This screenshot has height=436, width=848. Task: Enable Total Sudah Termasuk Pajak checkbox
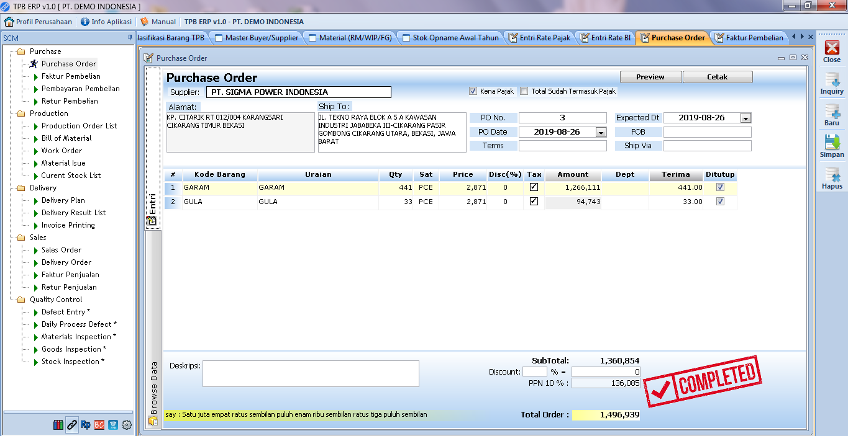(x=524, y=91)
